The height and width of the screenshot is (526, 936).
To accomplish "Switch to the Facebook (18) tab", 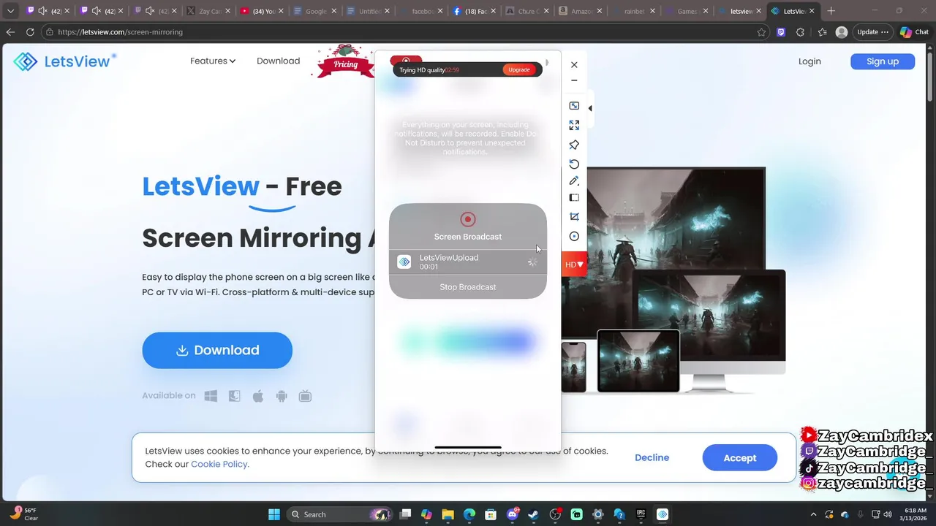I will click(475, 11).
